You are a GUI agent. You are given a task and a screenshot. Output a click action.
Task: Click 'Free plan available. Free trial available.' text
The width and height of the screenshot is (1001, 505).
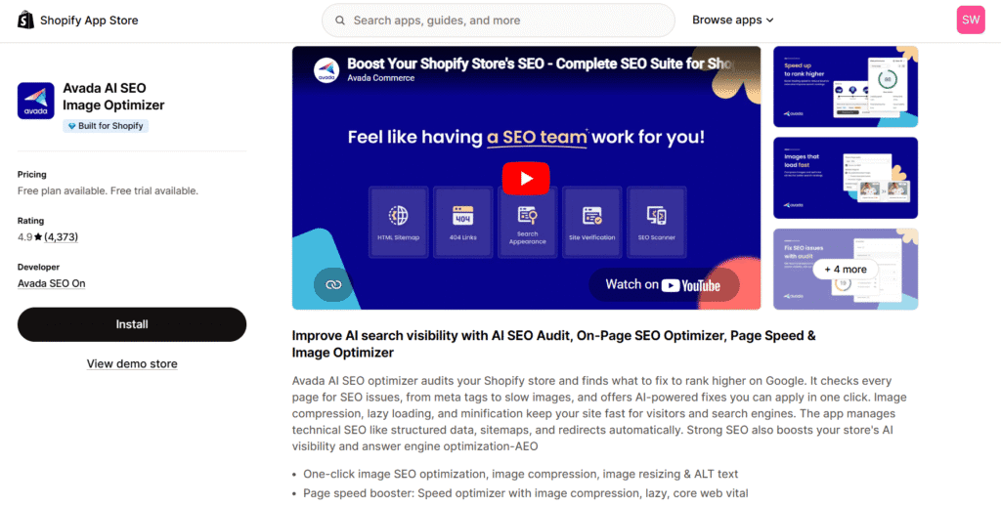(108, 190)
